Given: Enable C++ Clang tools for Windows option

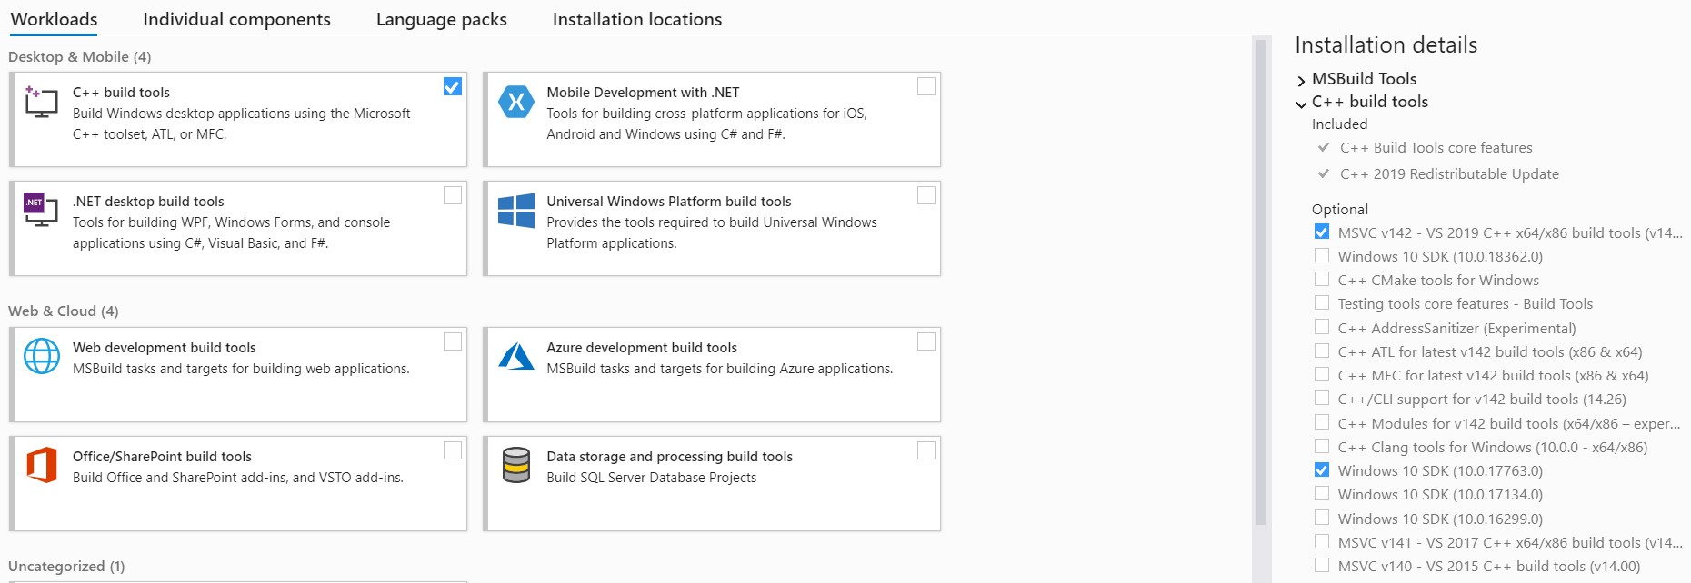Looking at the screenshot, I should click(x=1322, y=447).
